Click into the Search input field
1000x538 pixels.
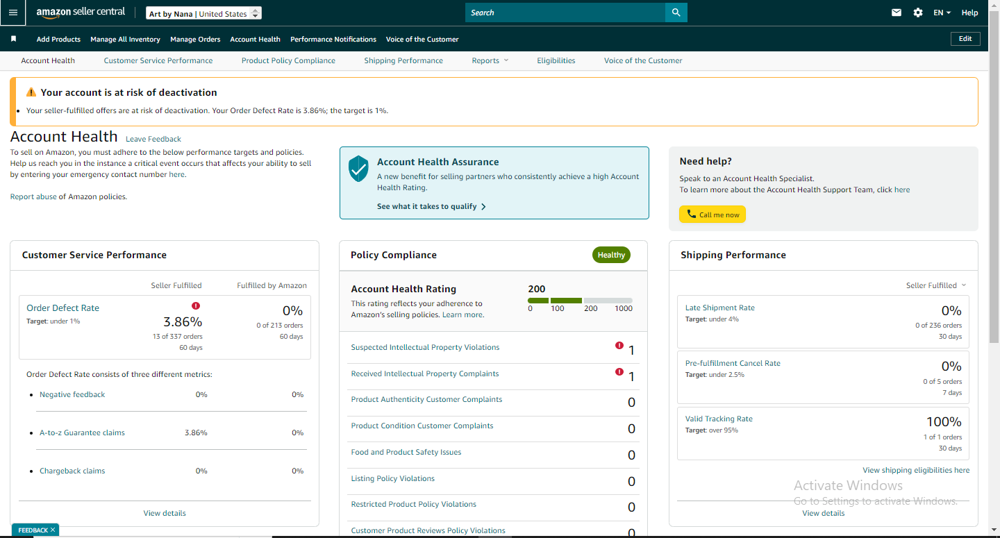click(565, 12)
